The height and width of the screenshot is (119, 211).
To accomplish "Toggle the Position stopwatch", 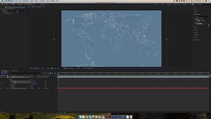I will [11, 83].
